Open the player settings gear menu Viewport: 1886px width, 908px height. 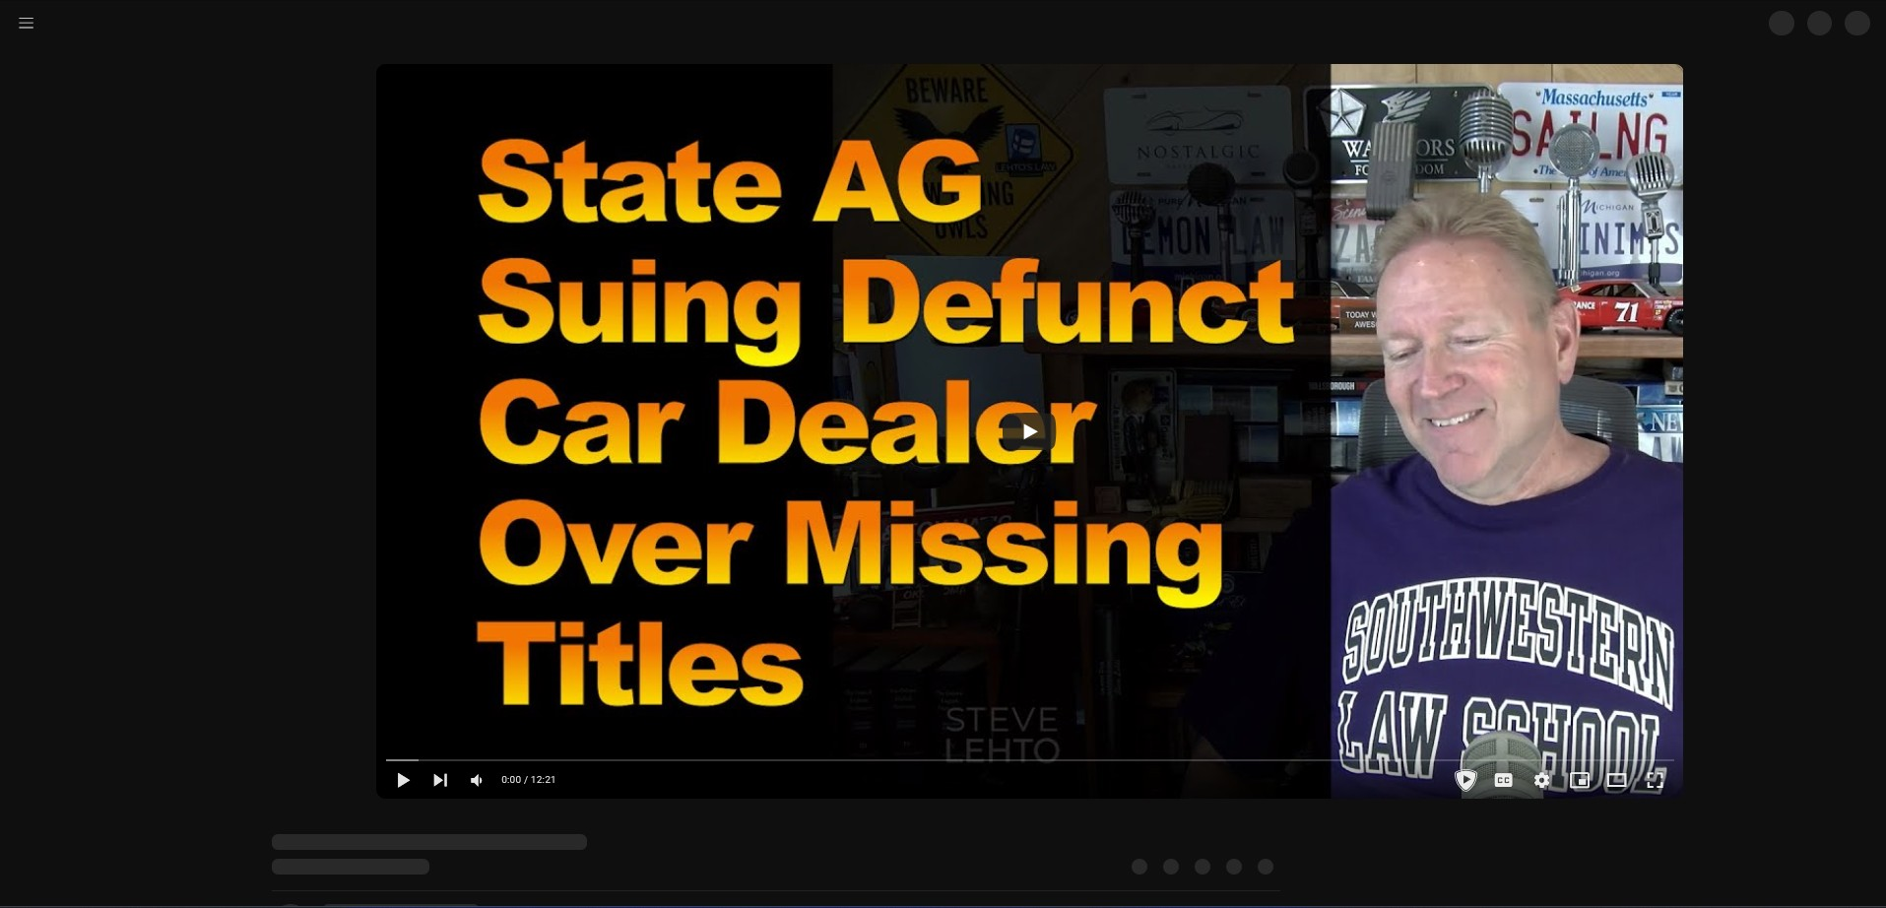1541,780
